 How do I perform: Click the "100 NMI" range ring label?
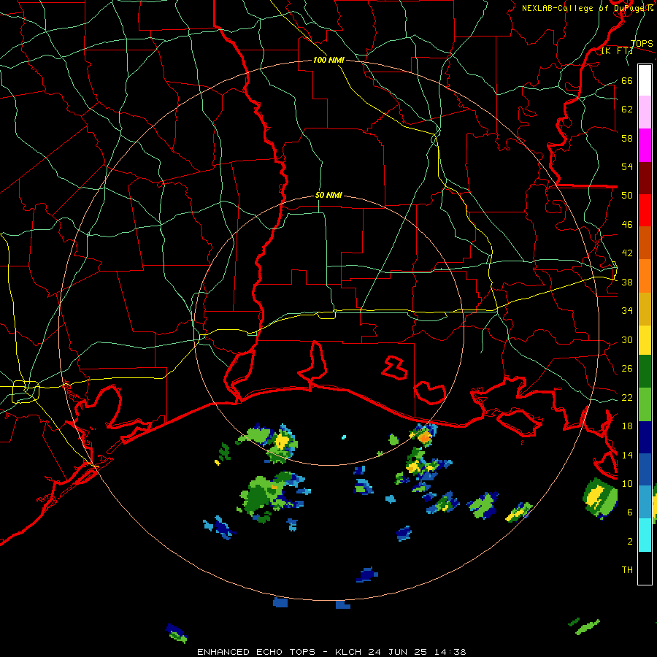(x=328, y=60)
